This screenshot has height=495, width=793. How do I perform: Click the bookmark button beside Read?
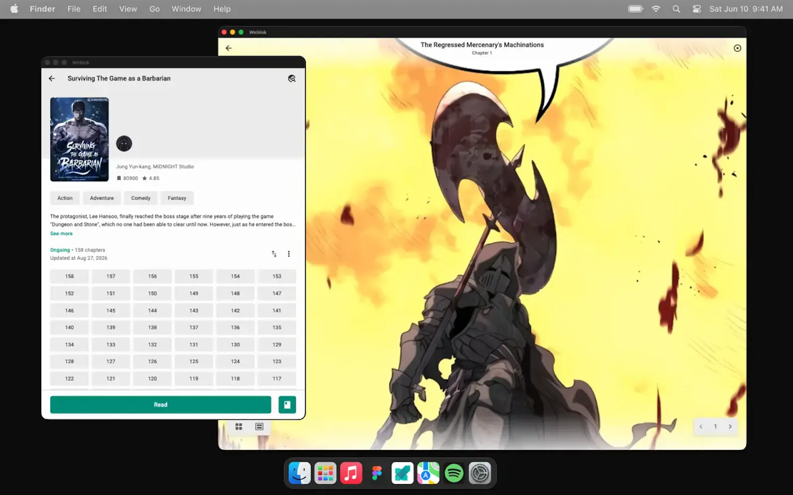pyautogui.click(x=287, y=404)
